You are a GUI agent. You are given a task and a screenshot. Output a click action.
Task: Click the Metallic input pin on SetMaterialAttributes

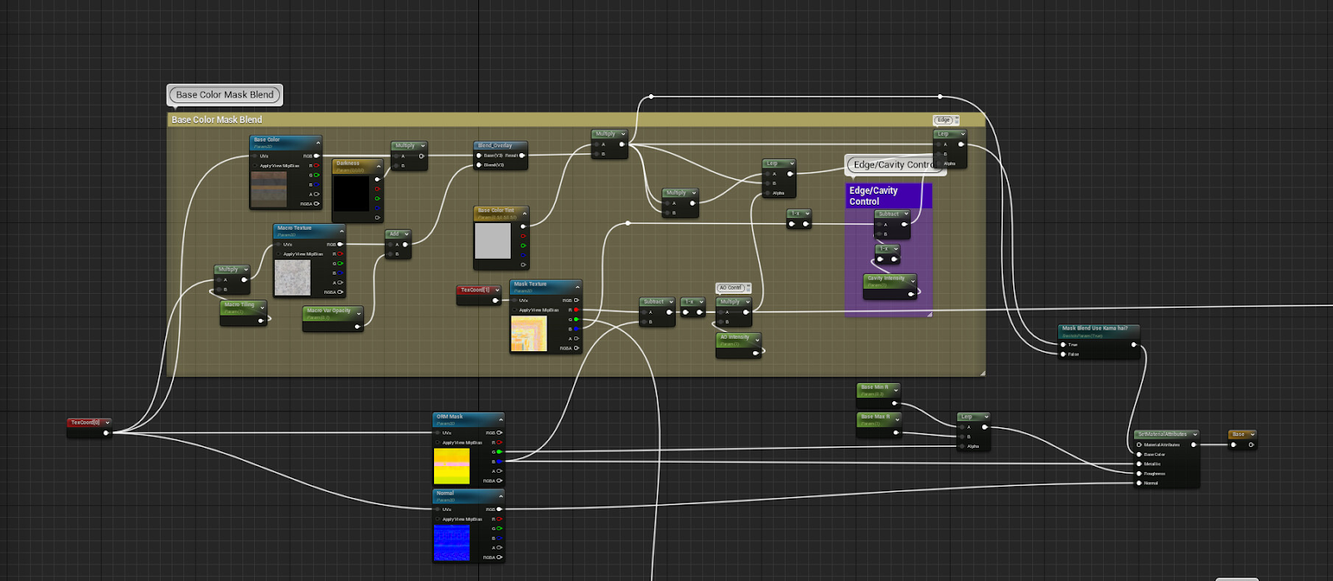[1139, 464]
